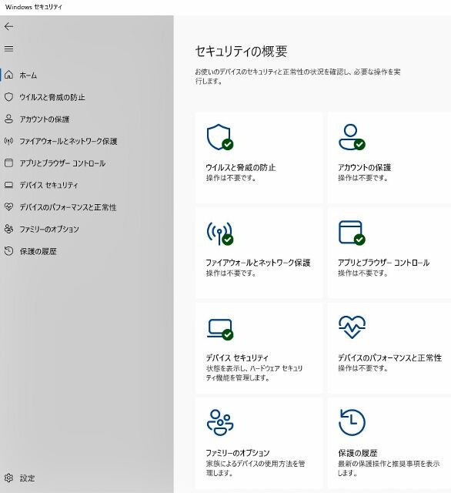Click the 保護の履歴 card title
The width and height of the screenshot is (451, 493).
tap(357, 453)
